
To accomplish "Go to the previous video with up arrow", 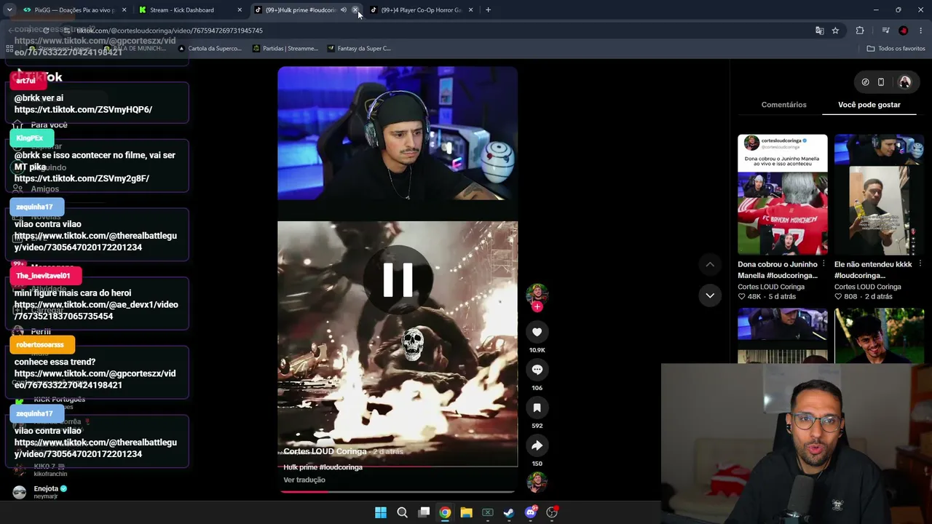I will [x=710, y=264].
